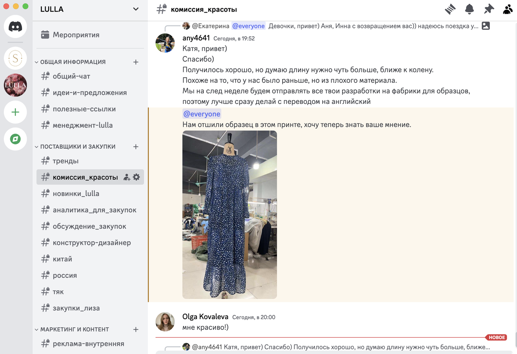Toggle the member list icon
Viewport: 517px width, 354px height.
[508, 9]
